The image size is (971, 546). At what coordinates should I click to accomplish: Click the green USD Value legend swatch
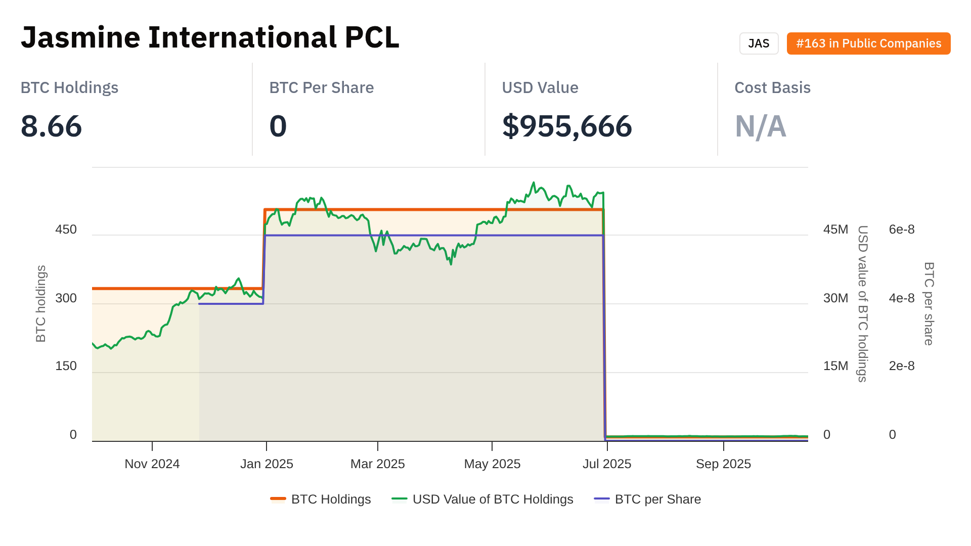pos(400,499)
